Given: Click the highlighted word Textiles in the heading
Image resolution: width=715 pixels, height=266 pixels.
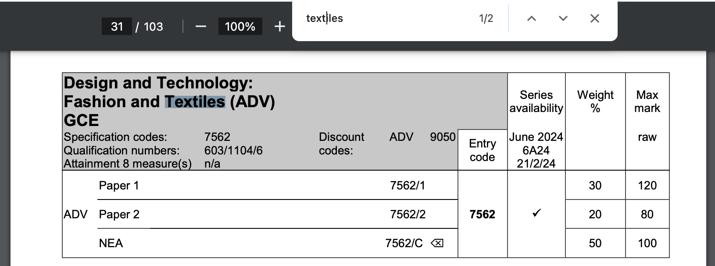Looking at the screenshot, I should click(195, 102).
